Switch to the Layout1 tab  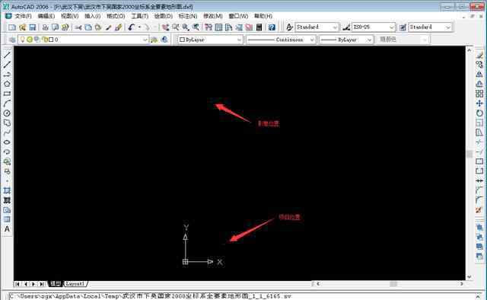[75, 284]
